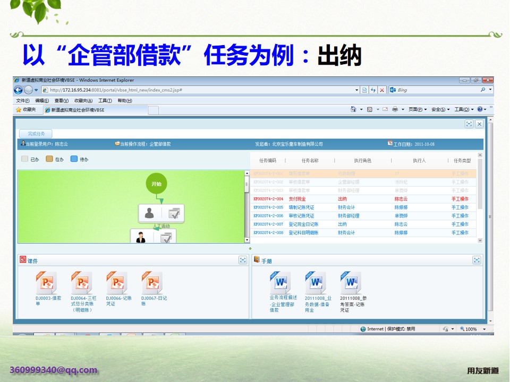
Task: Click the blue help question mark icon
Action: (480, 109)
